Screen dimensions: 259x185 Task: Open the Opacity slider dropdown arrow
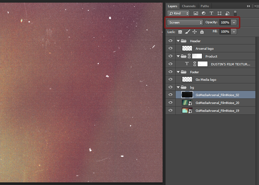[x=234, y=23]
